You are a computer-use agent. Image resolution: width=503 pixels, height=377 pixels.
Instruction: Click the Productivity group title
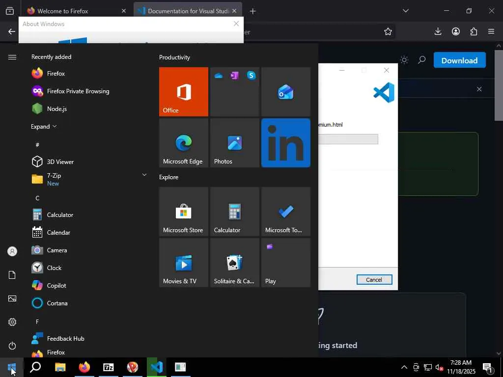point(174,57)
